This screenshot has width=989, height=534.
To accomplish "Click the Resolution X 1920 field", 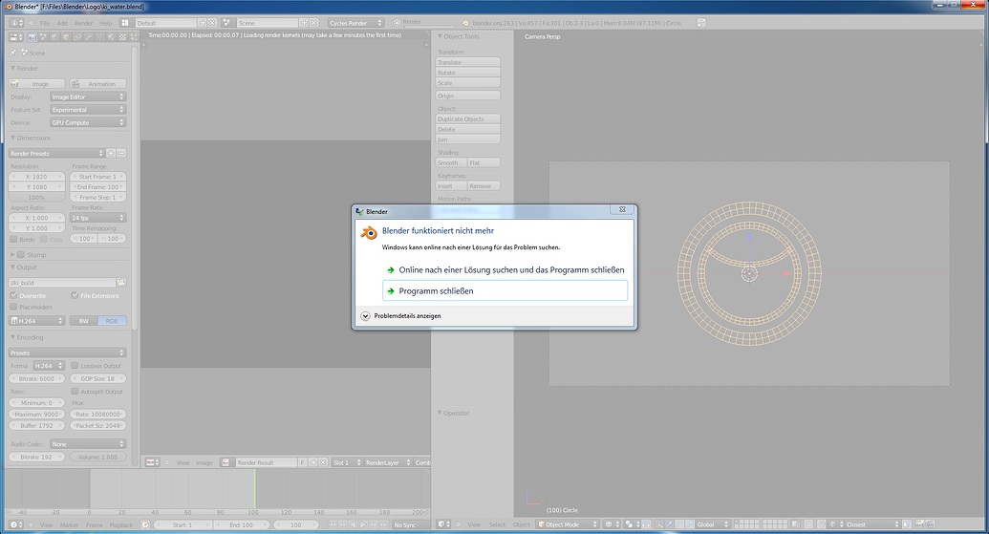I will (36, 177).
